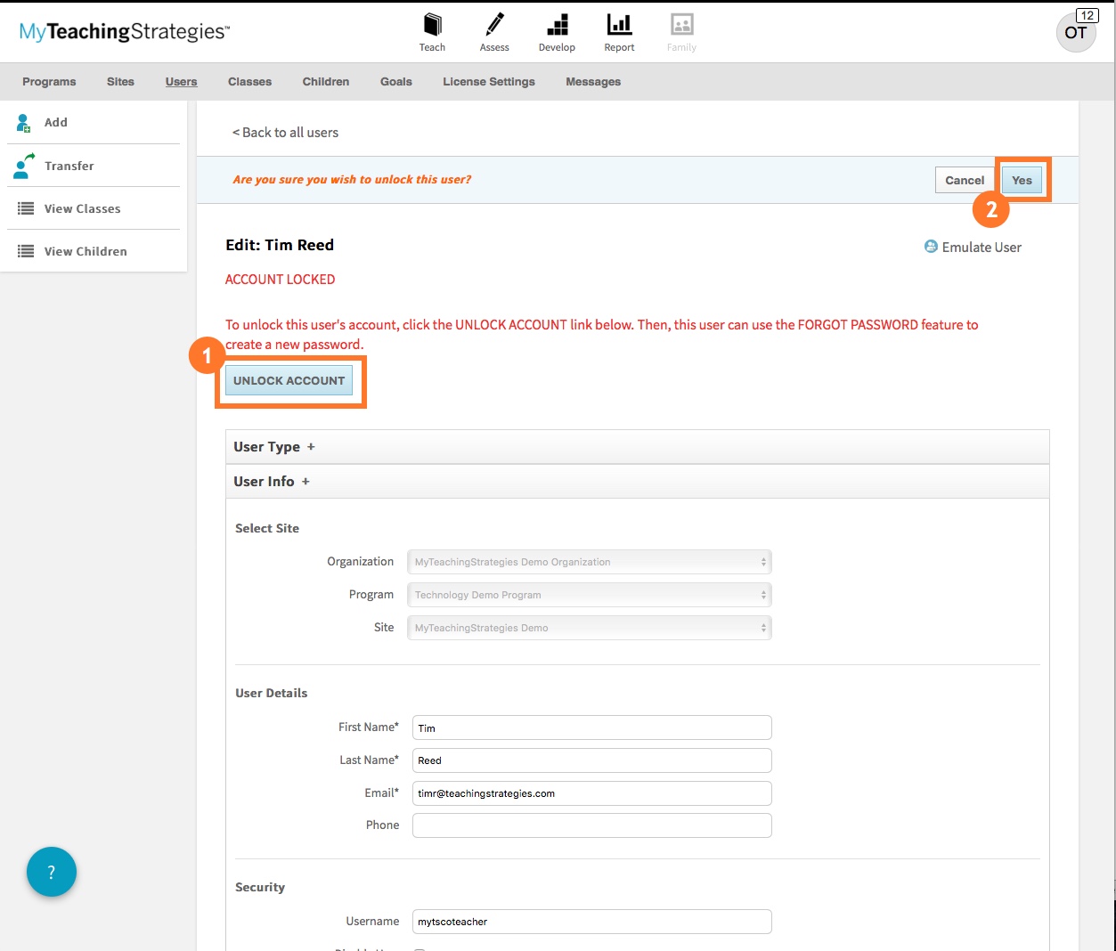Click Yes to confirm unlocking the user
This screenshot has width=1116, height=951.
[x=1022, y=180]
